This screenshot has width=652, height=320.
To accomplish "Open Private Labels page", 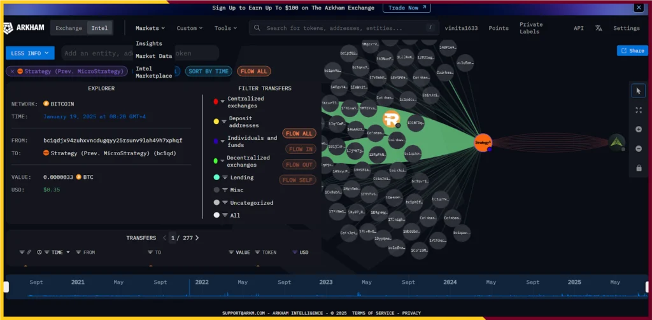I will pyautogui.click(x=531, y=28).
